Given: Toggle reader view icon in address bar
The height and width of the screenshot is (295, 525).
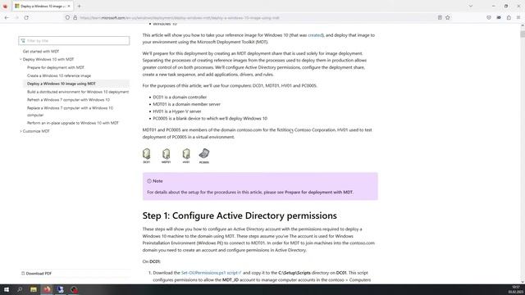Looking at the screenshot, I should (x=440, y=18).
